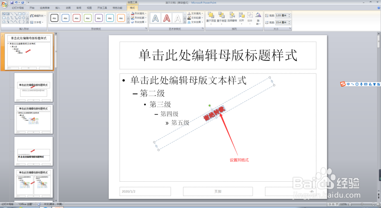Open the 选择窗格 selection pane
Screen dimensions: 381x208
coord(232,17)
